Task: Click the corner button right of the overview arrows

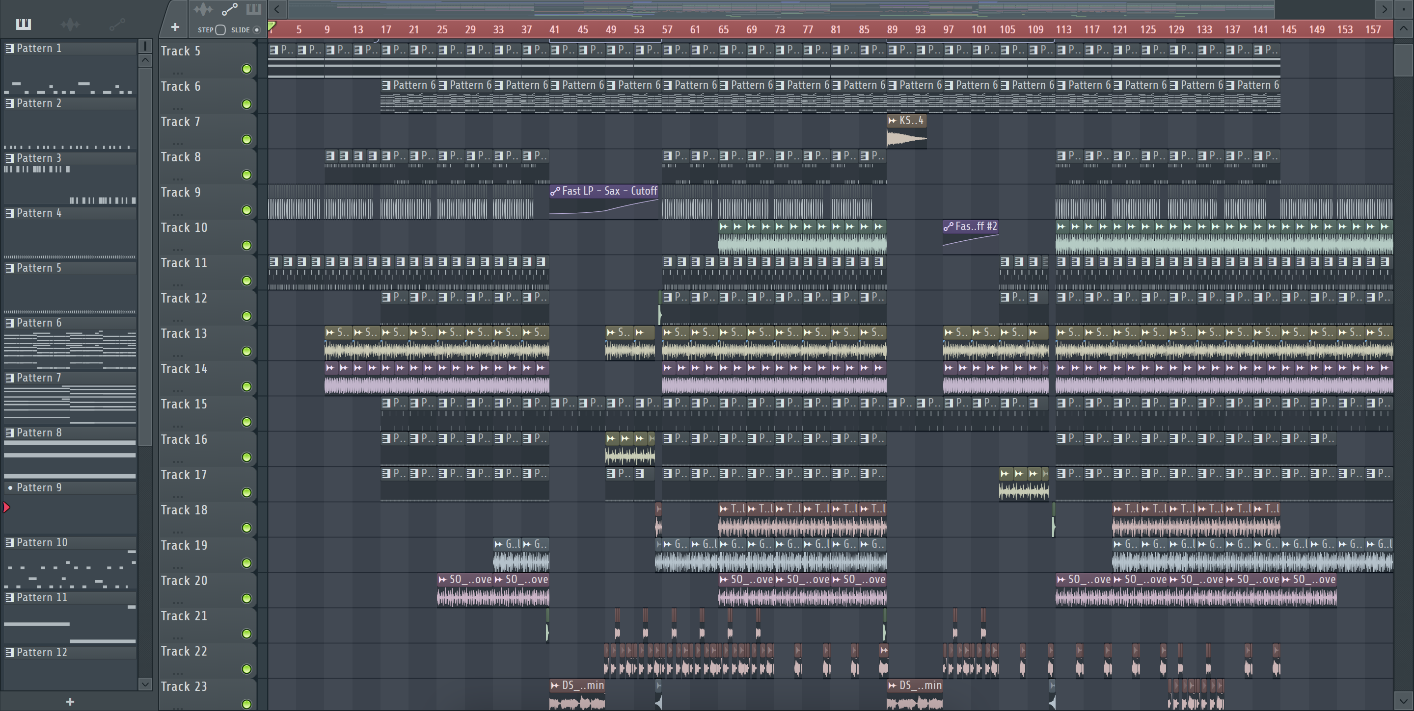Action: point(1404,9)
